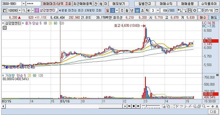Select 월 monthly chart period
Image resolution: width=220 pixels, height=115 pixels.
coord(127,10)
